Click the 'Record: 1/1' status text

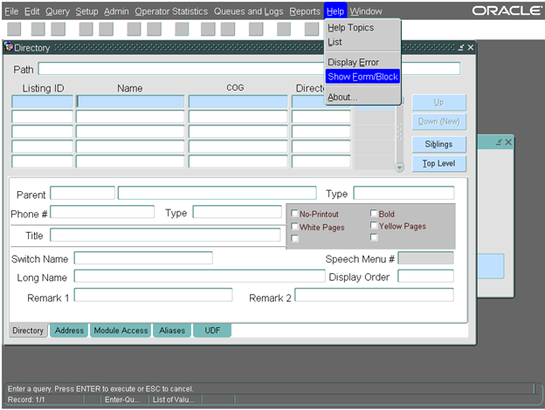26,400
